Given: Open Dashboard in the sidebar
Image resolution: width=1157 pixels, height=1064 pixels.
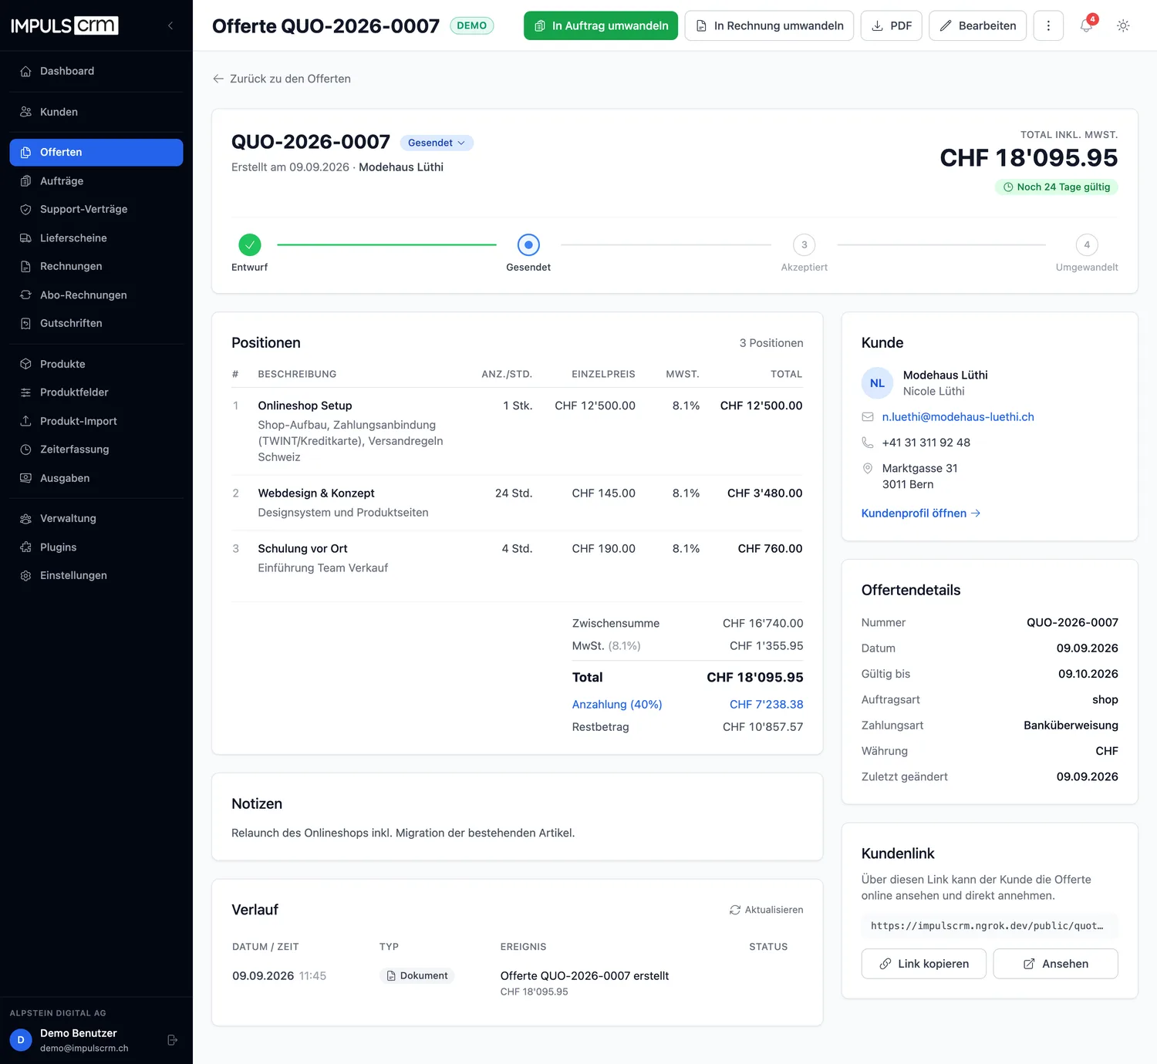Looking at the screenshot, I should pyautogui.click(x=96, y=71).
